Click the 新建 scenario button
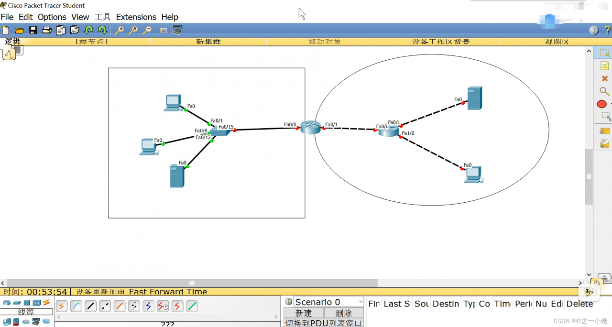Screen dimensions: 612x327 pos(304,313)
